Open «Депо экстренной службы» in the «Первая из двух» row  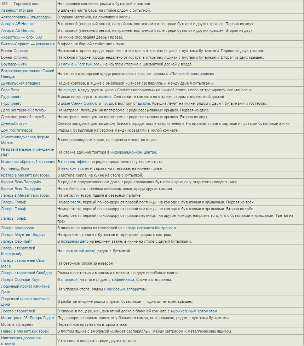coord(24,110)
